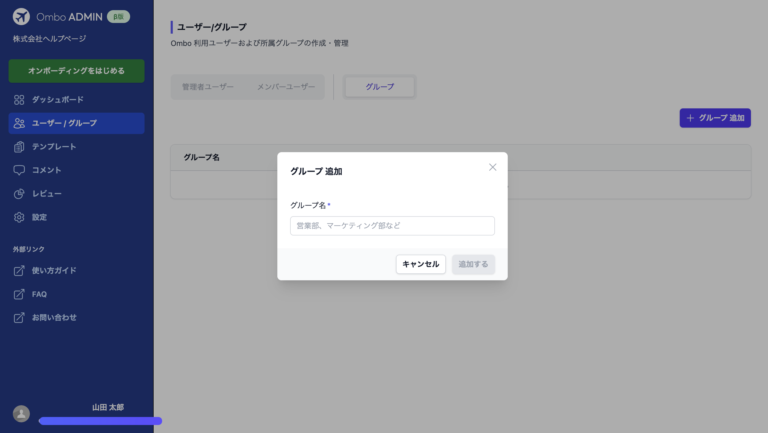This screenshot has height=433, width=768.
Task: Click the purple グループ 追加 button
Action: tap(715, 118)
